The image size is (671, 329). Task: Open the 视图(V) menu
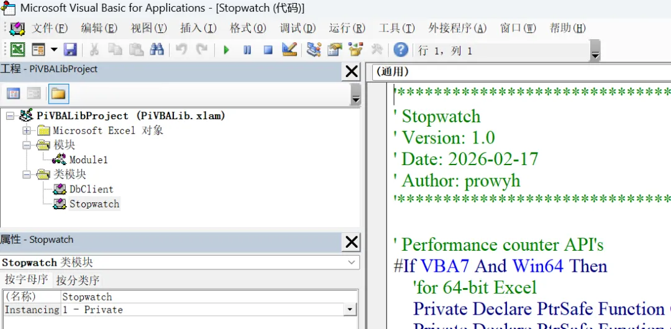click(x=148, y=28)
